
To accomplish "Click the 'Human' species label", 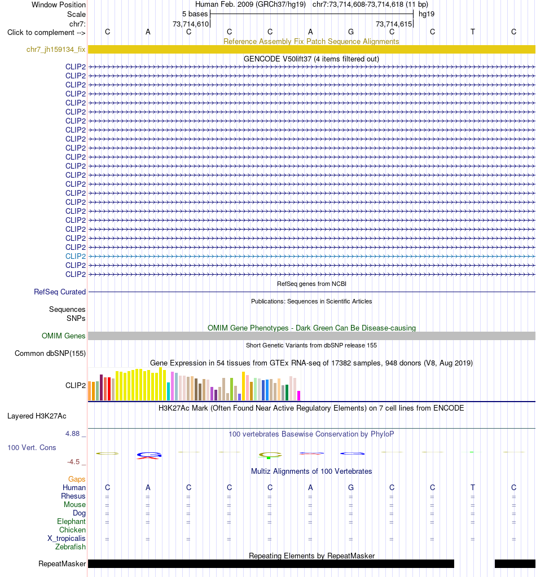I will (74, 487).
